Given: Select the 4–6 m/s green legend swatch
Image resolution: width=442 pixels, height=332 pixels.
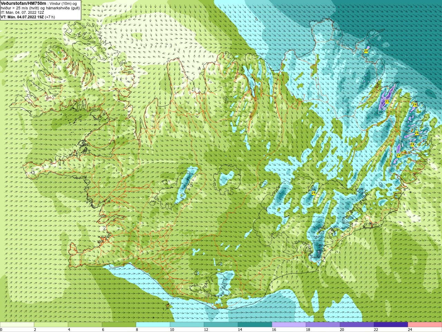Looking at the screenshot, I should pyautogui.click(x=85, y=325).
